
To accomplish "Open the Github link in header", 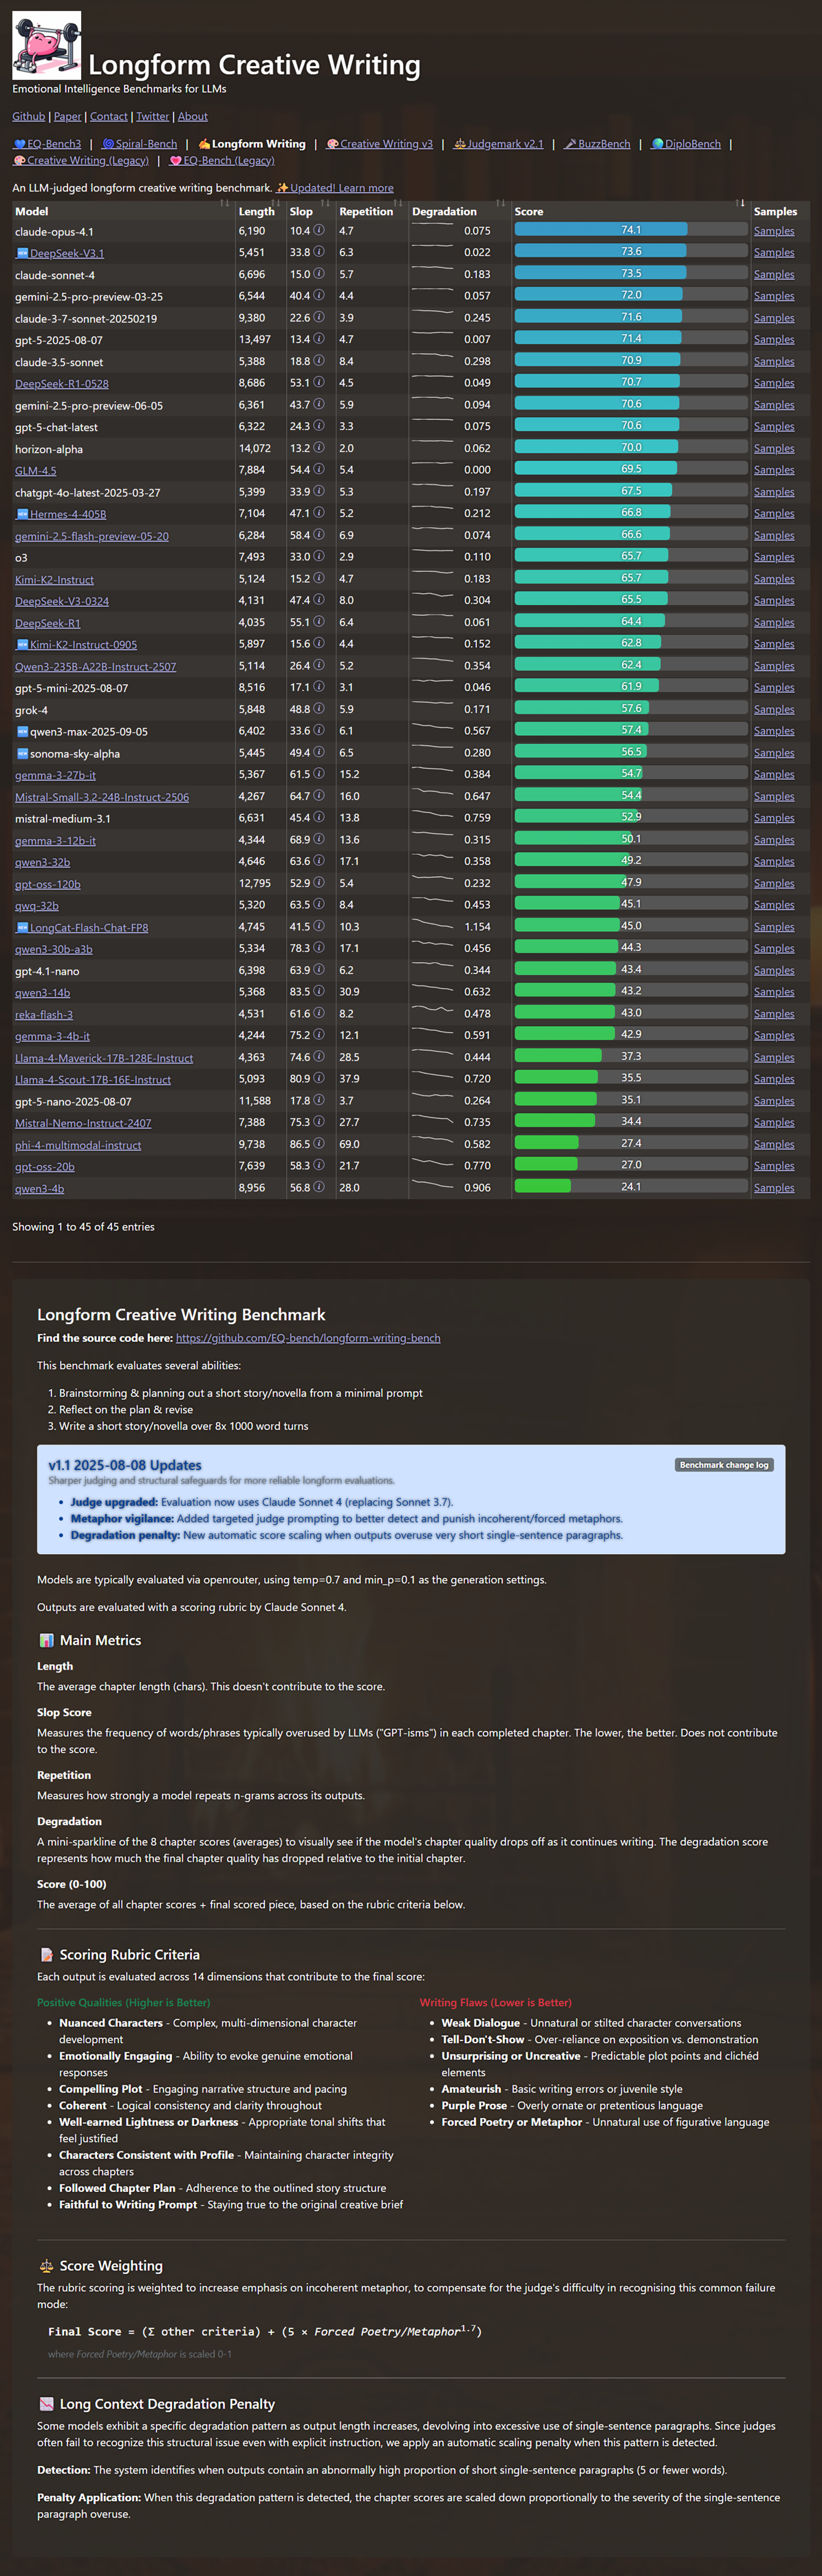I will (29, 116).
